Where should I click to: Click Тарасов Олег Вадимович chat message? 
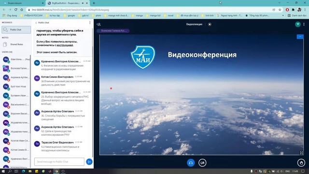point(62,146)
